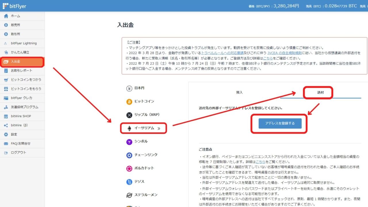Viewport: 368px width, 207px height.
Task: Click the bitFlyer Lightning triangle icon
Action: tap(6, 43)
